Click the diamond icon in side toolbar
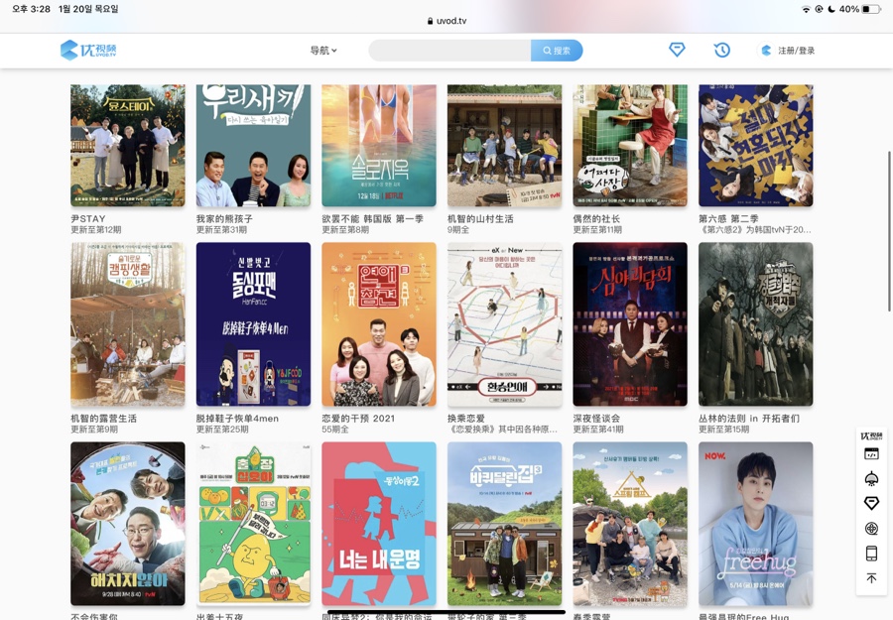The image size is (893, 620). tap(871, 503)
